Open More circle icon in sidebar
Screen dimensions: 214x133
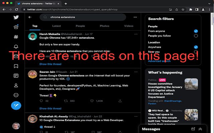point(16,95)
